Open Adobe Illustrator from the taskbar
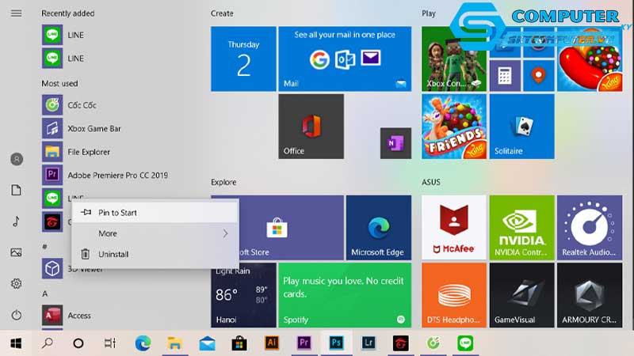 (271, 343)
